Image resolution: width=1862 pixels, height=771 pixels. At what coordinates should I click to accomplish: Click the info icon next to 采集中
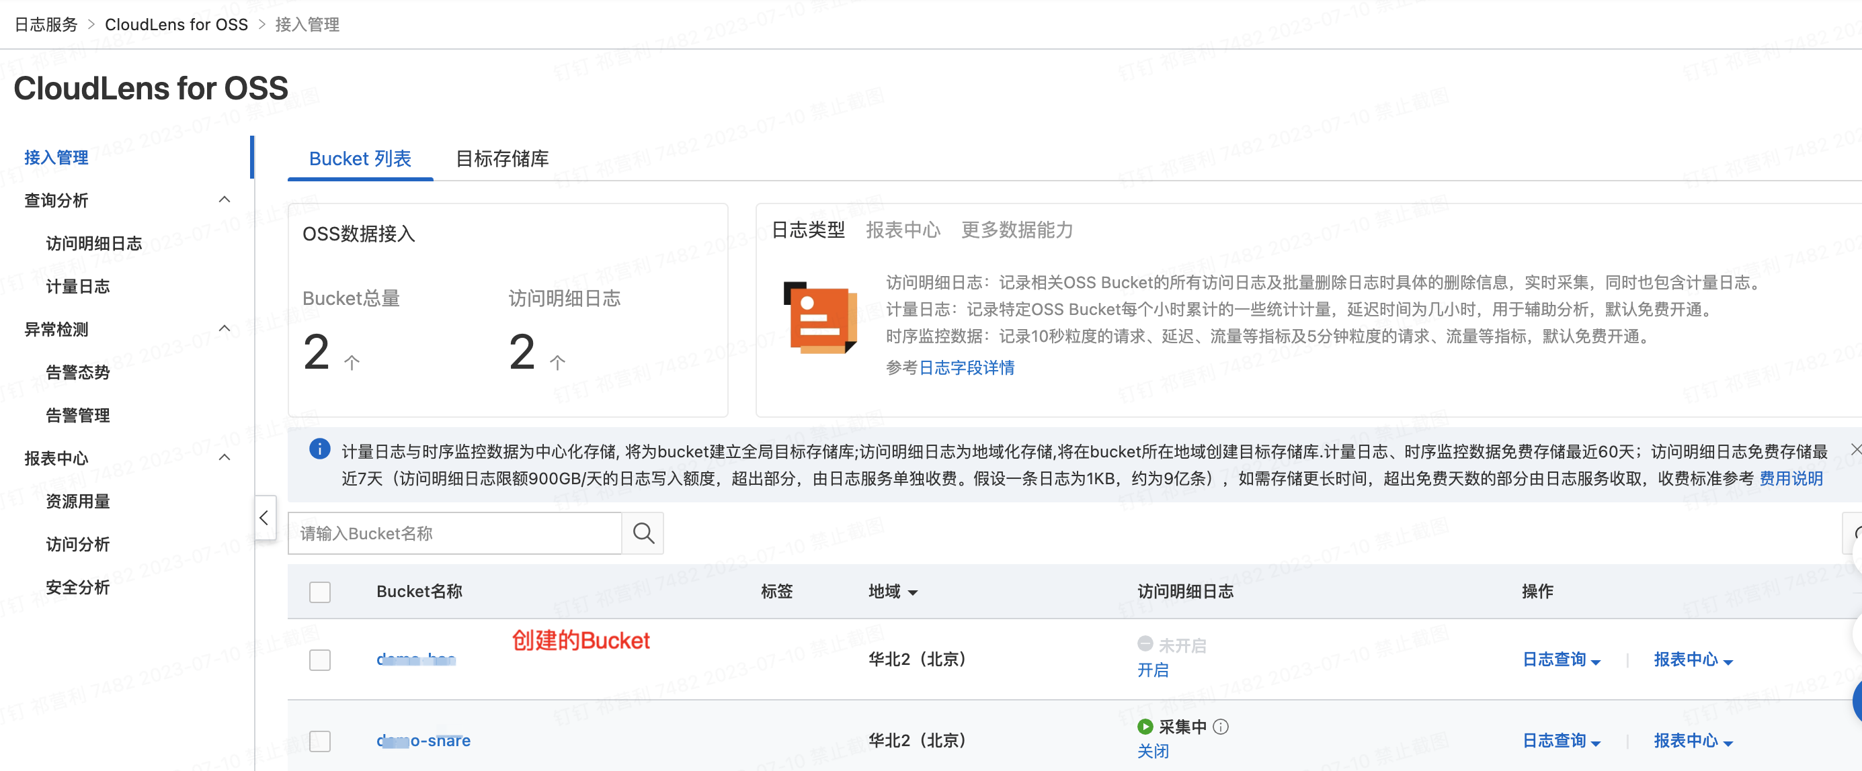pos(1221,727)
